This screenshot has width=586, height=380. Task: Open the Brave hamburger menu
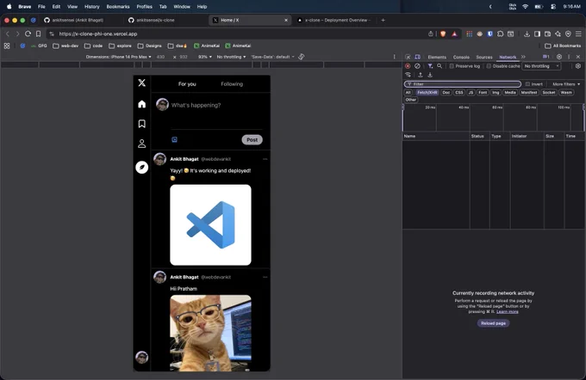(578, 34)
